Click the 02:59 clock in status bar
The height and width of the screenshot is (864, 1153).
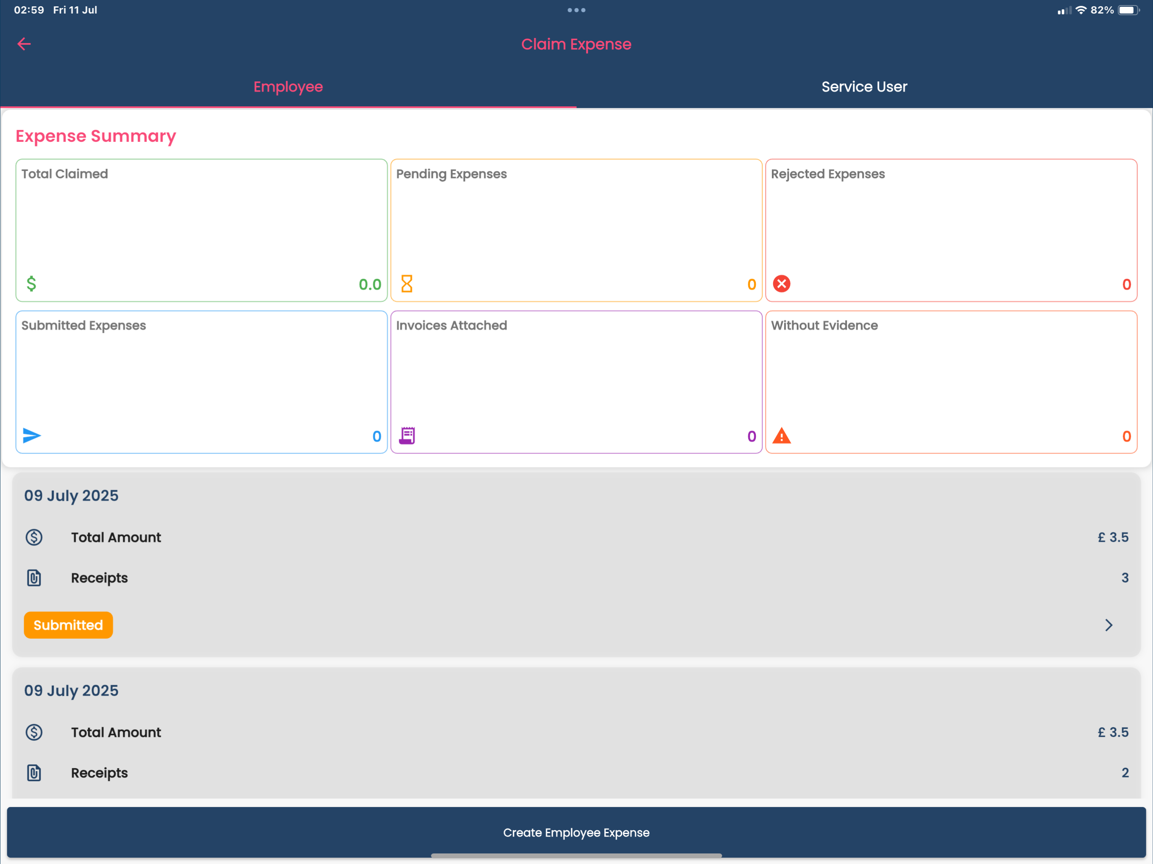click(x=29, y=10)
